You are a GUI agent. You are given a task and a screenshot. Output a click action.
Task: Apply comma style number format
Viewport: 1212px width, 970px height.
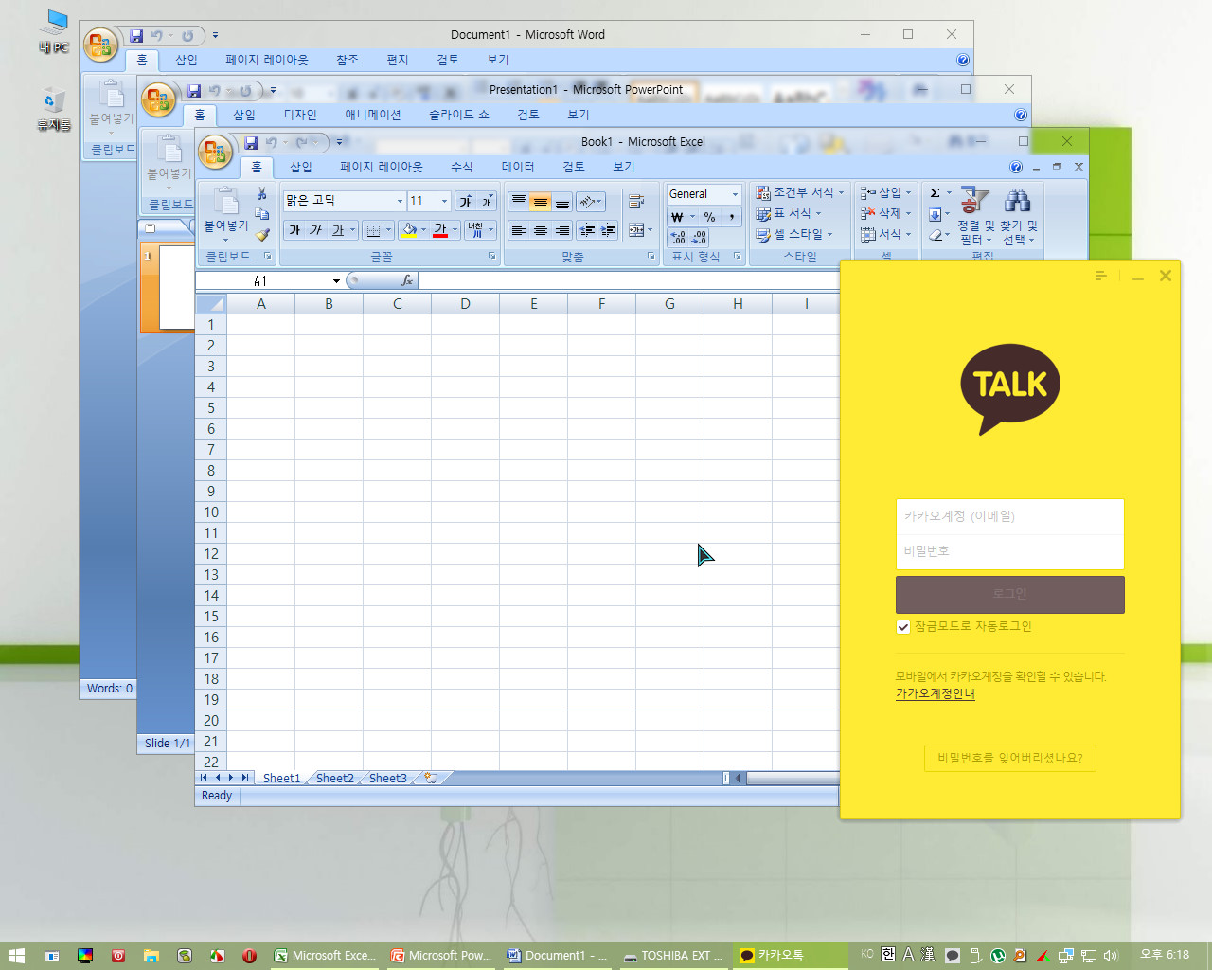pyautogui.click(x=731, y=217)
